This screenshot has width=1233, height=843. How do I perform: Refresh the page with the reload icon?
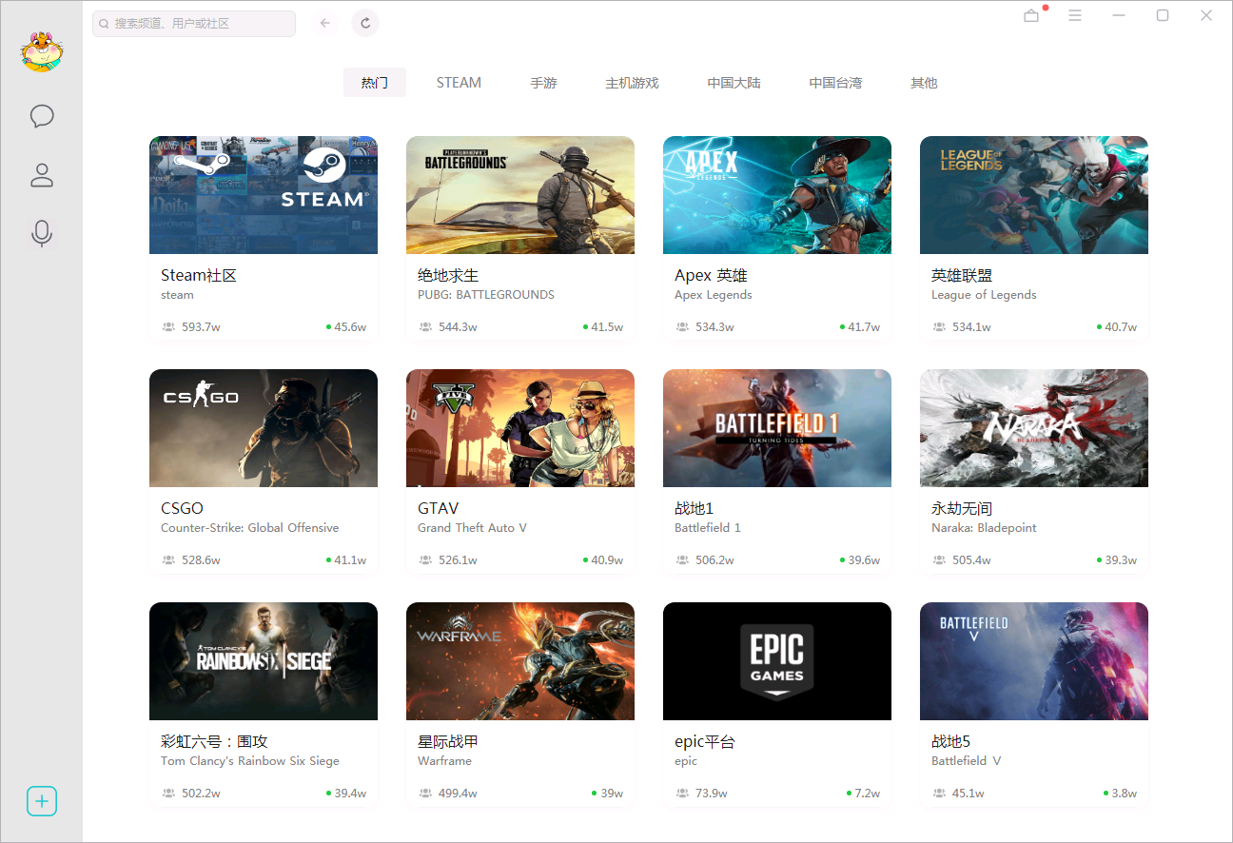(x=365, y=23)
